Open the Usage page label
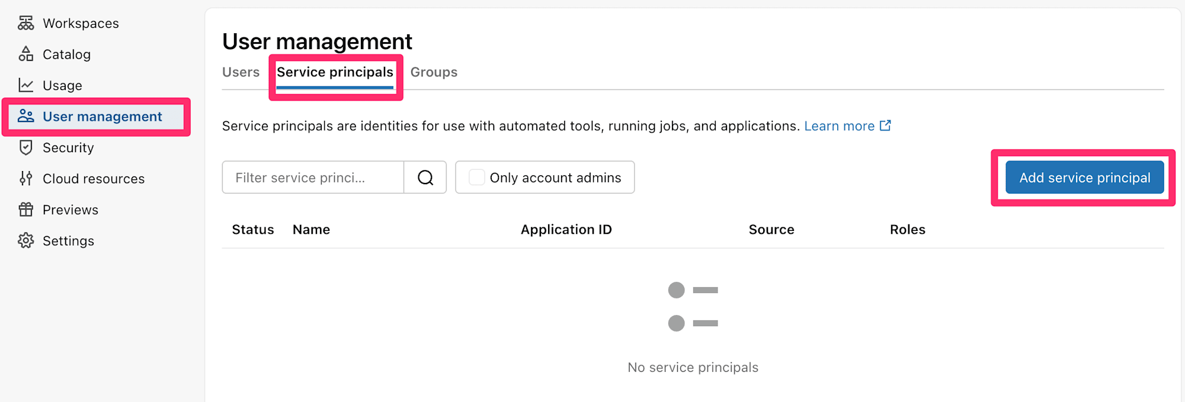The image size is (1185, 402). [62, 85]
